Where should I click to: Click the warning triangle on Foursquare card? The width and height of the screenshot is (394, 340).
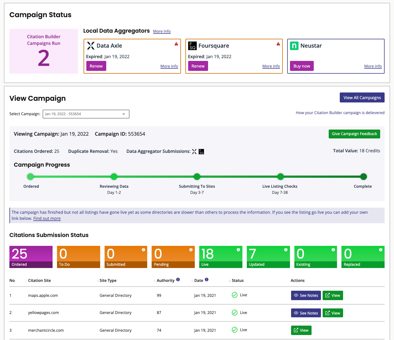coord(278,44)
